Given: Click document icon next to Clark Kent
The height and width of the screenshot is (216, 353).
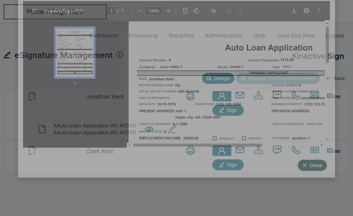Looking at the screenshot, I should pyautogui.click(x=32, y=150).
